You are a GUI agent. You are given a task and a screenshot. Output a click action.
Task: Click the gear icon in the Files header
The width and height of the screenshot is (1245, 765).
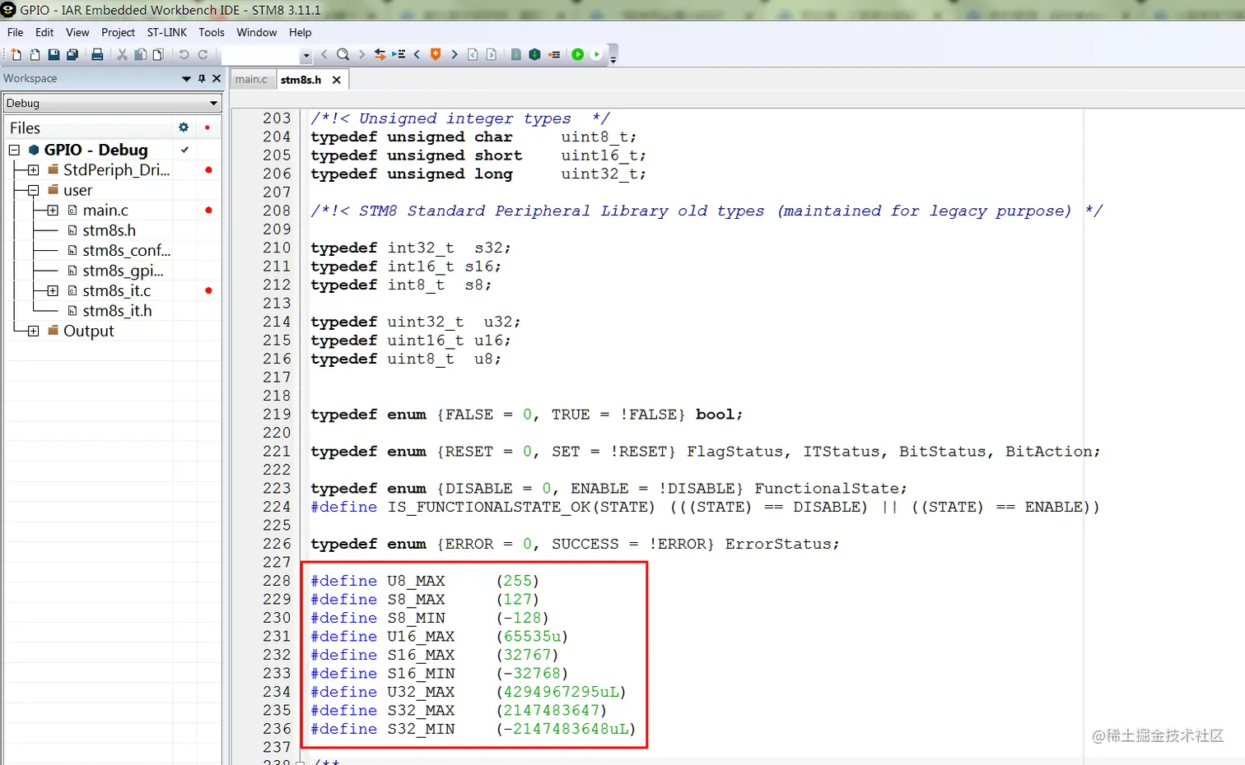coord(184,128)
